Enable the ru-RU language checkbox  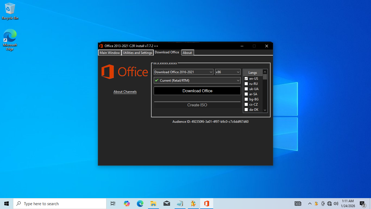click(246, 84)
